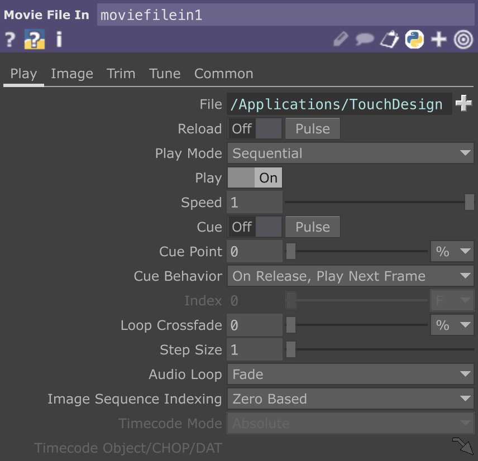
Task: Toggle the Reload Off switch
Action: 255,129
